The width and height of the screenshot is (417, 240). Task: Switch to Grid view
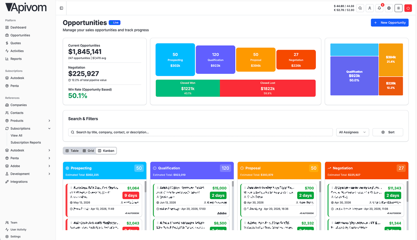pyautogui.click(x=88, y=151)
